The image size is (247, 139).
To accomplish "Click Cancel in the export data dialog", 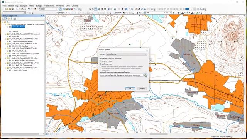I will (x=142, y=88).
